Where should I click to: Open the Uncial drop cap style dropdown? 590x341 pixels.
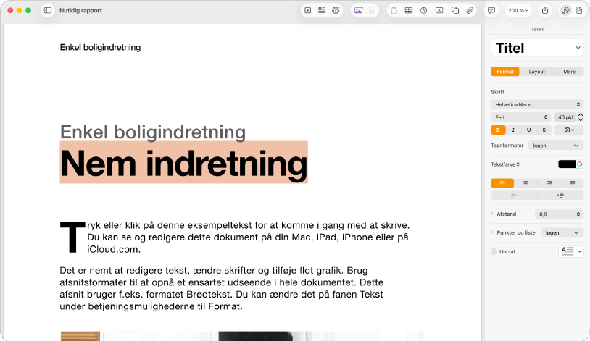point(571,251)
